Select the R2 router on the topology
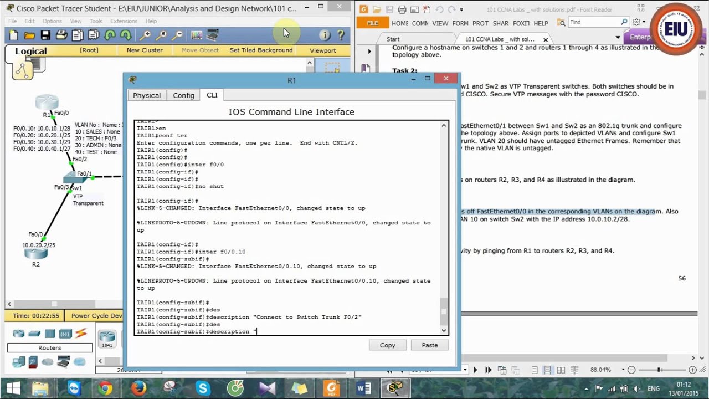709x399 pixels. [35, 254]
